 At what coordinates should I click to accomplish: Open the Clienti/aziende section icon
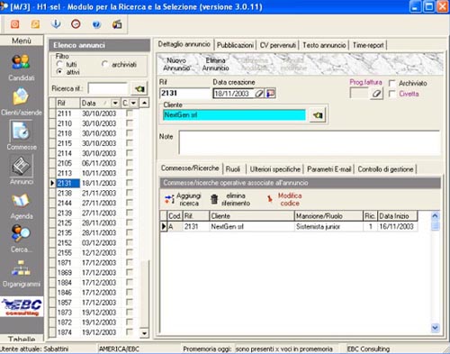tap(21, 96)
